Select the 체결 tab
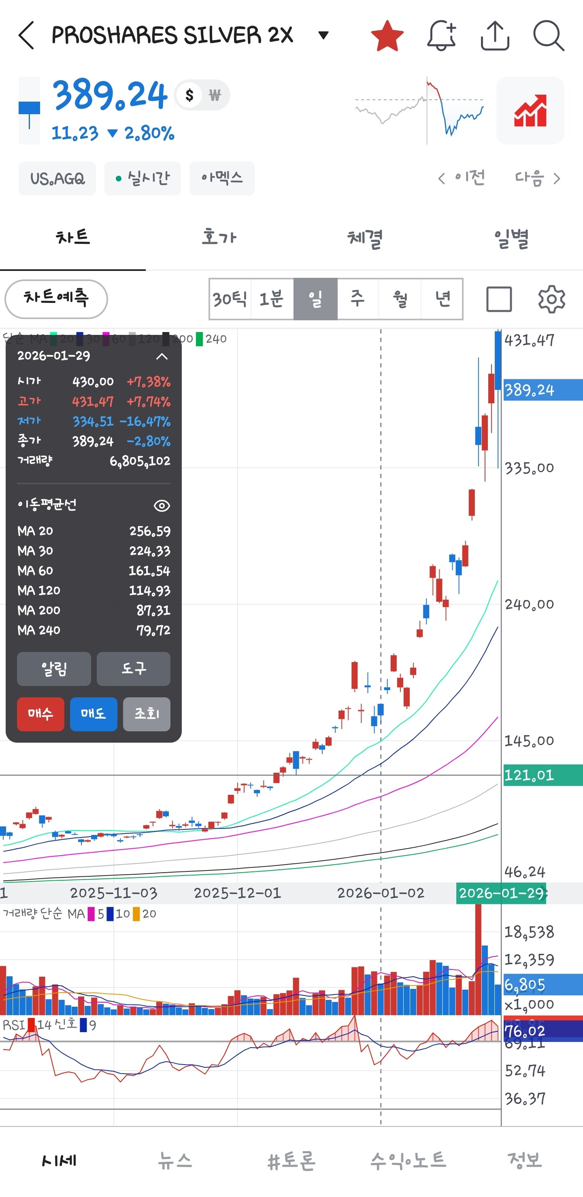583x1197 pixels. pos(365,238)
